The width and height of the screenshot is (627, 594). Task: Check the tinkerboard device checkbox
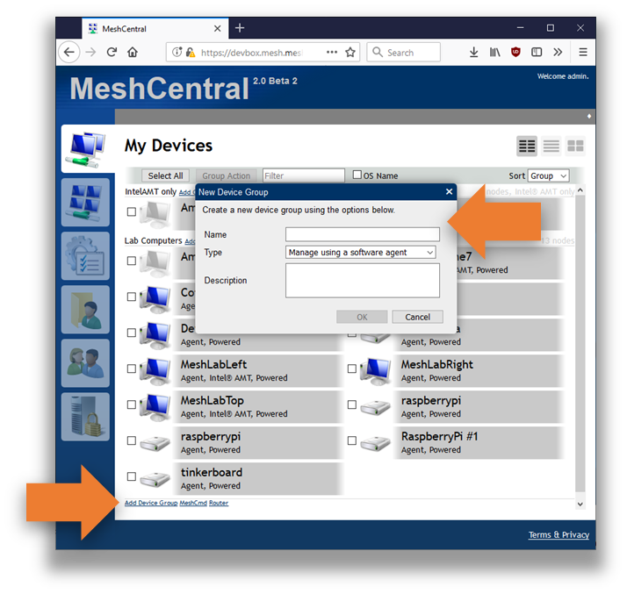132,477
